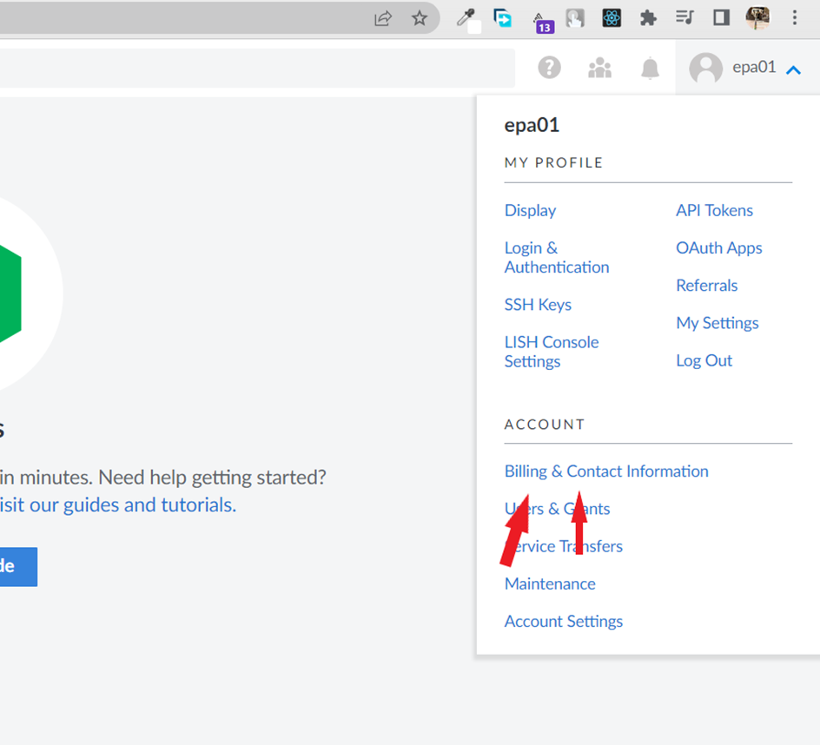The width and height of the screenshot is (820, 745).
Task: Click the epa01 user avatar in the header
Action: [705, 68]
